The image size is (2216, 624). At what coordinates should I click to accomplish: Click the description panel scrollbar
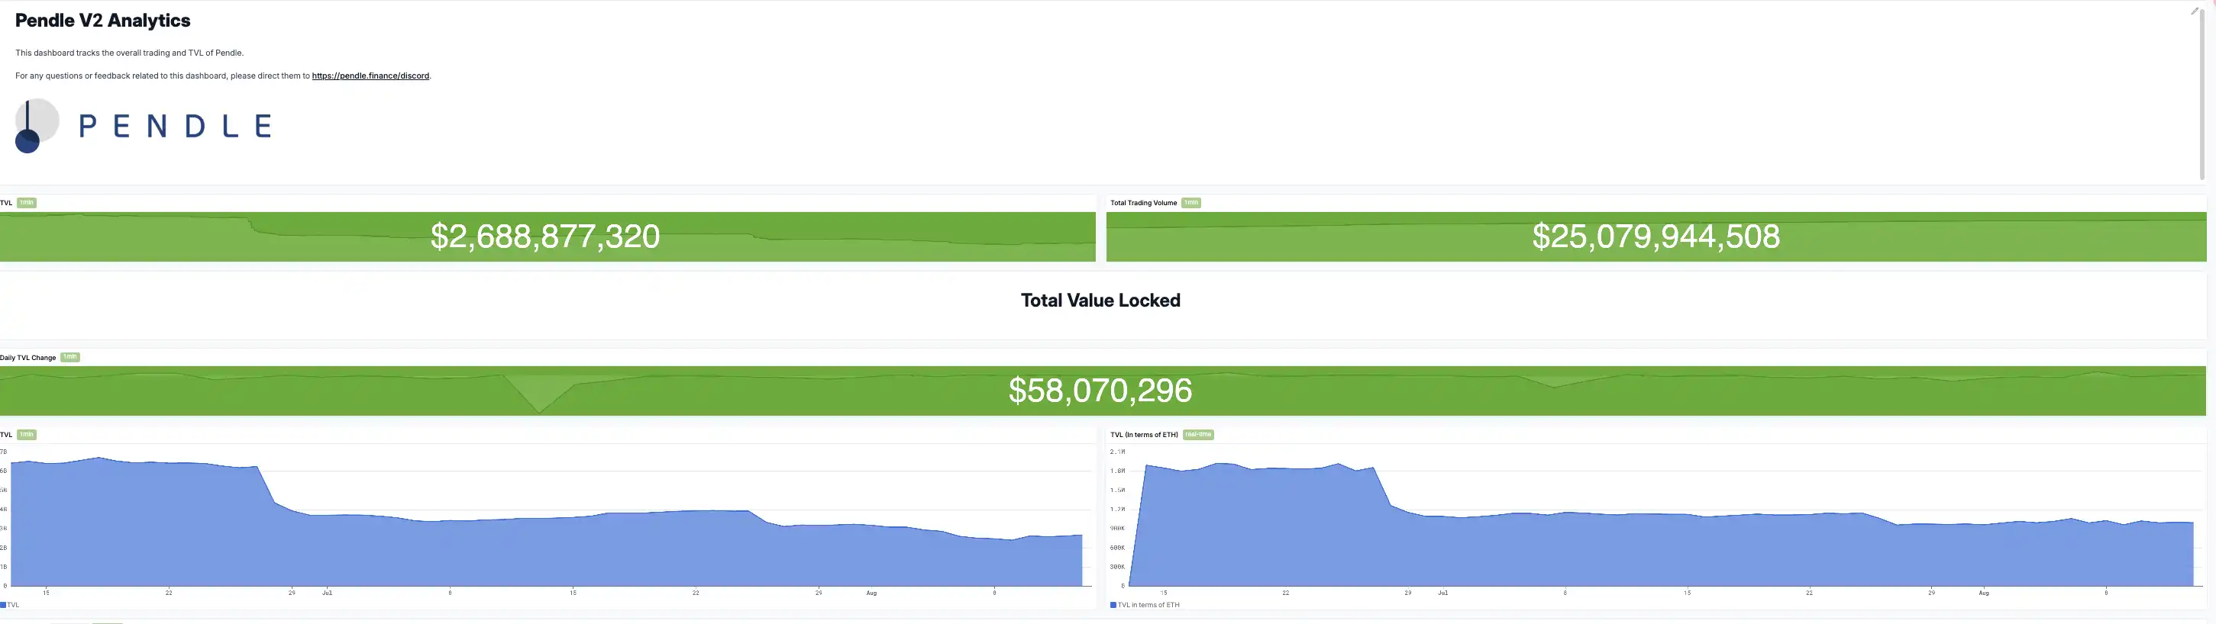[2201, 95]
